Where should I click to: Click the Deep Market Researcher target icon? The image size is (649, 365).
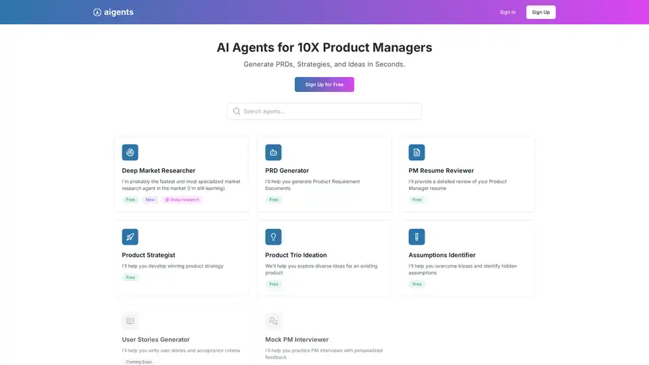click(130, 152)
